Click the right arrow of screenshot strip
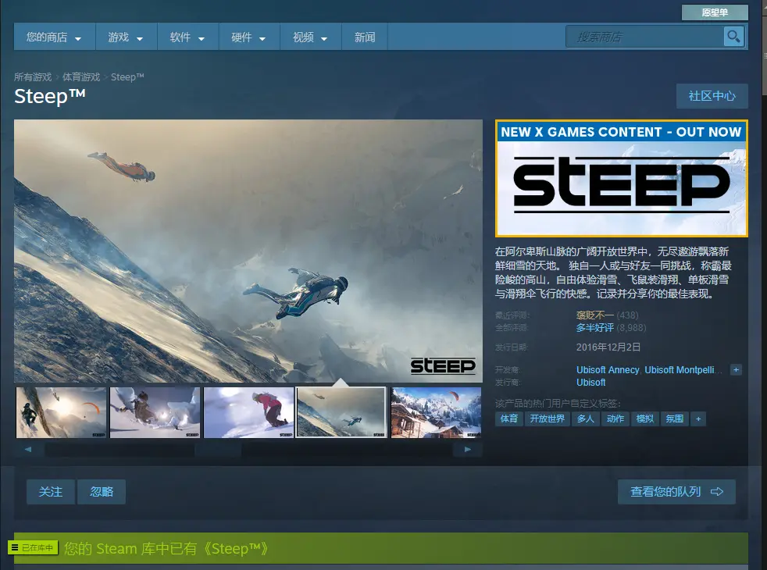The height and width of the screenshot is (570, 767). coord(468,449)
